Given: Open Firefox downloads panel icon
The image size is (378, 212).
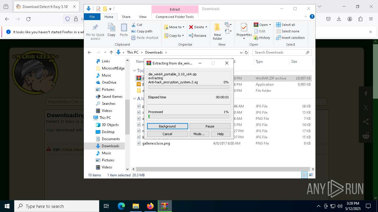Looking at the screenshot, I should click(339, 19).
